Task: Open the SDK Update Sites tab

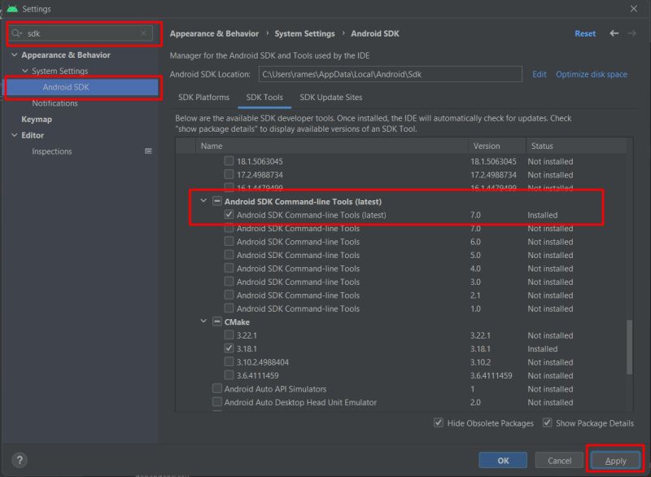Action: tap(330, 96)
